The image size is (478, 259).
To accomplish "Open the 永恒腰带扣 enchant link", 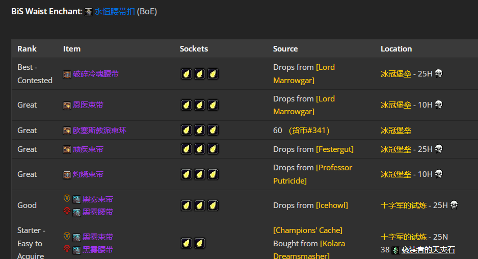I will click(x=114, y=11).
